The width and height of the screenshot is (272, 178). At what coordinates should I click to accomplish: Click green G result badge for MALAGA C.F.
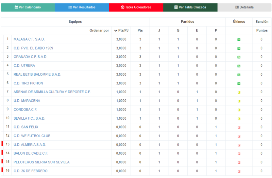click(239, 40)
